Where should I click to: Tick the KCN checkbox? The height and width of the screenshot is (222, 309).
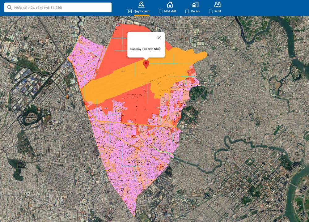211,11
